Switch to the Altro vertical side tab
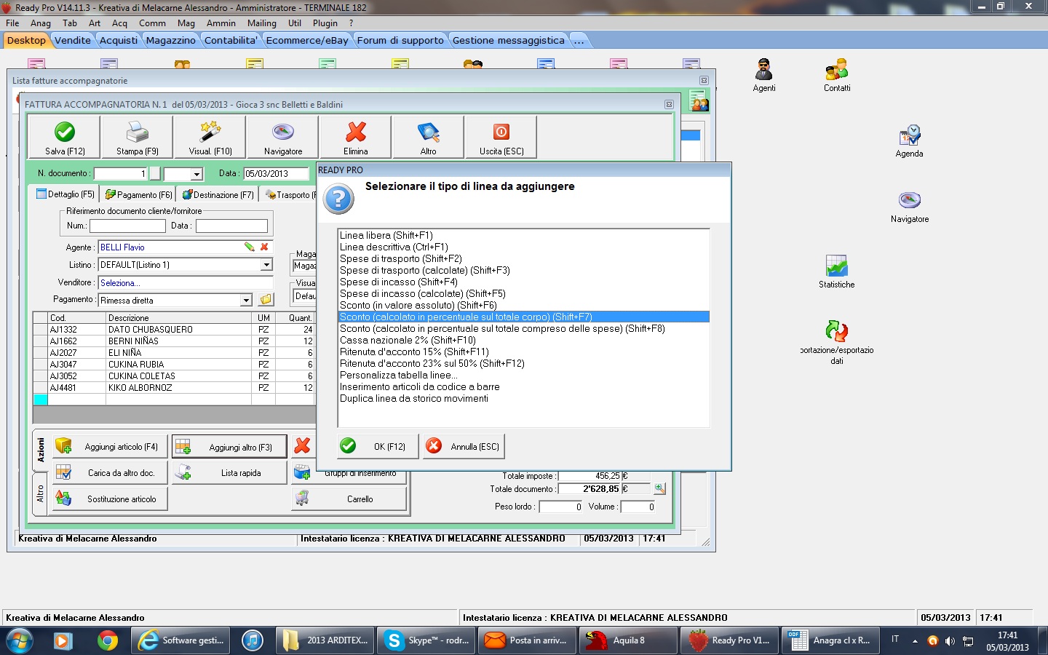 click(x=41, y=494)
